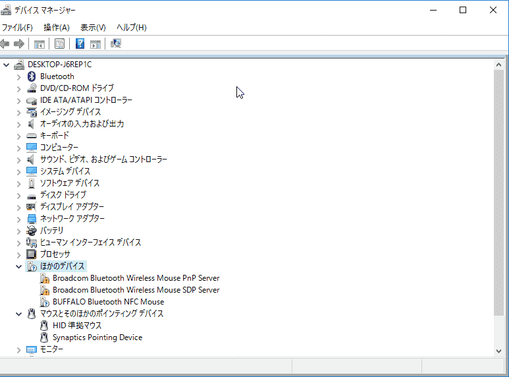
Task: Click Scan for hardware changes icon
Action: (x=116, y=43)
